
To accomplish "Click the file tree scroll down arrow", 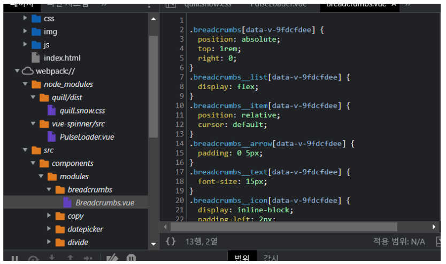I will (x=153, y=244).
